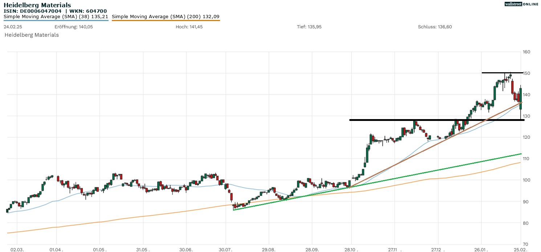Click the ISIN DE0006047004 text
Image resolution: width=541 pixels, height=252 pixels.
(x=33, y=11)
